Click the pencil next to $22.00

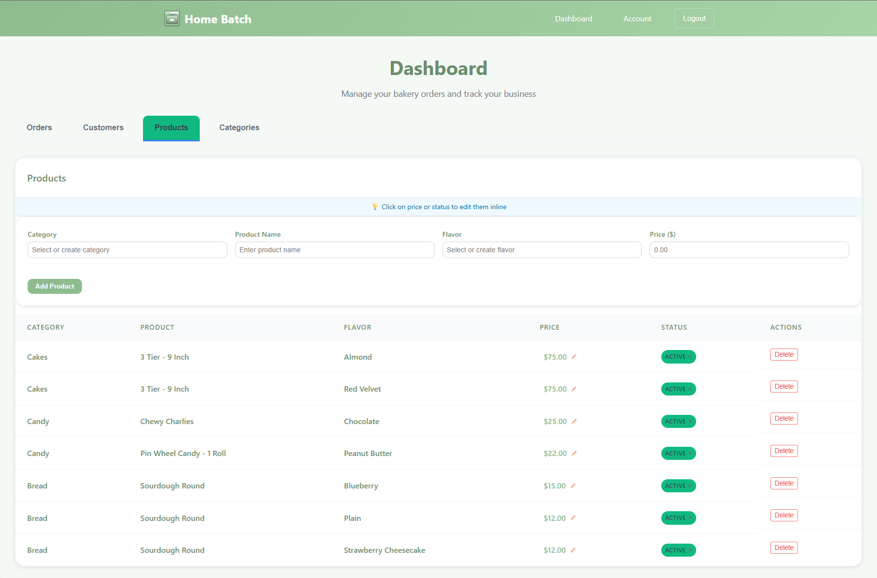574,453
